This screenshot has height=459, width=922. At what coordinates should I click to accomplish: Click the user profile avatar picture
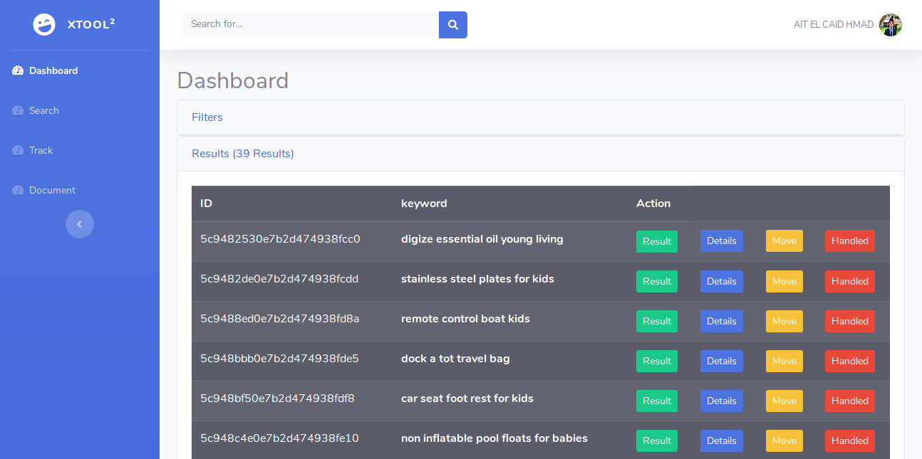(x=890, y=25)
